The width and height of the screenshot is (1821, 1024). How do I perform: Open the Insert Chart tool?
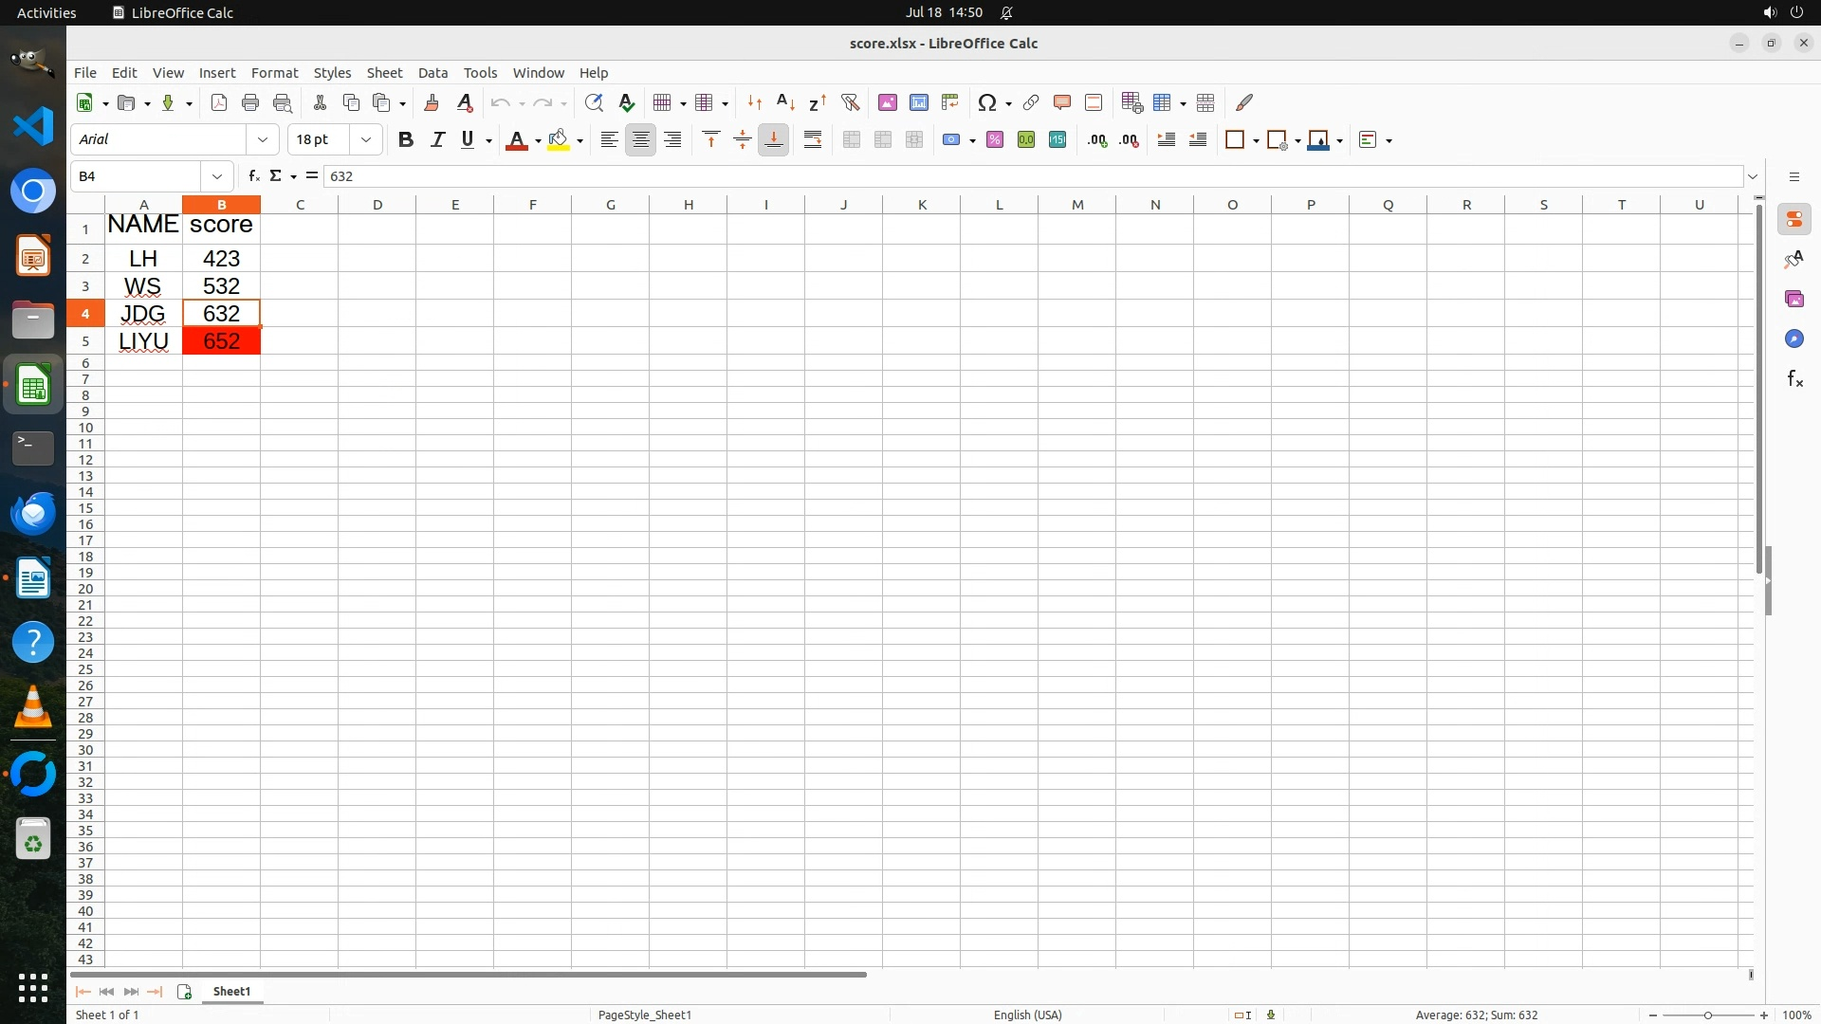(x=918, y=102)
